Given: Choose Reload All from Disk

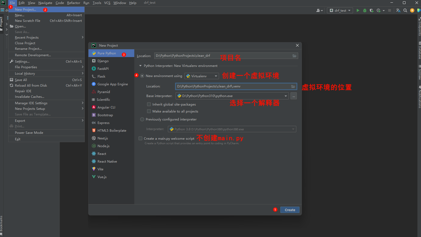Looking at the screenshot, I should [x=47, y=85].
